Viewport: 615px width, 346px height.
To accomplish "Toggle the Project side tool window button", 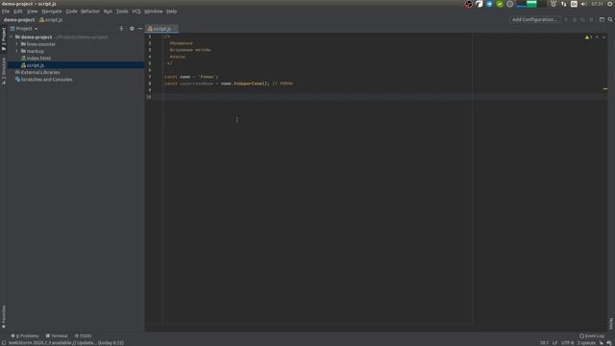I will [x=4, y=38].
